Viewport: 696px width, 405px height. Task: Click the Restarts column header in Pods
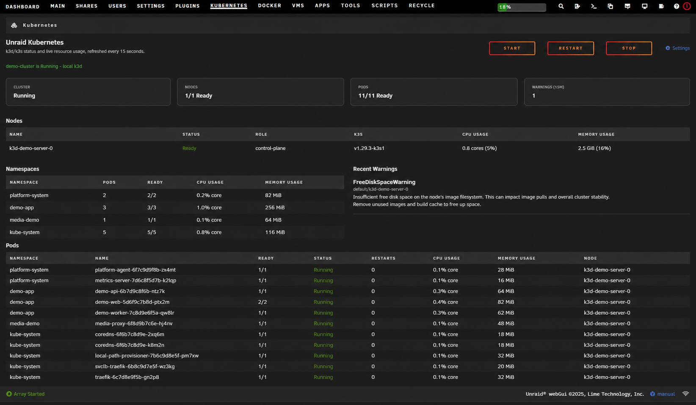[x=383, y=258]
